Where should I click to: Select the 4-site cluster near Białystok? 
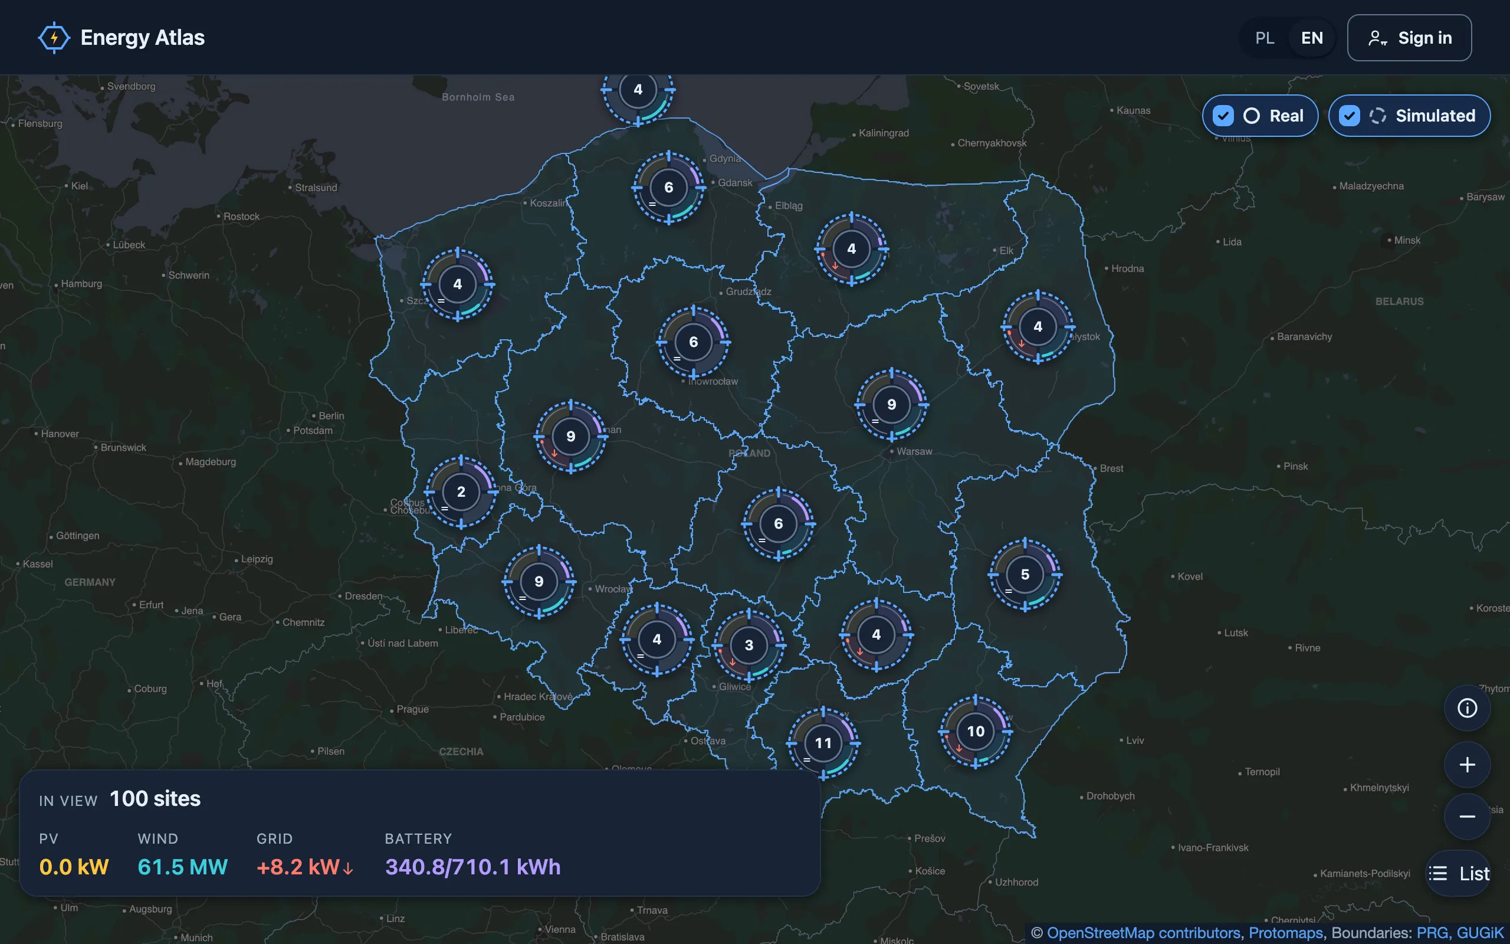pyautogui.click(x=1038, y=326)
